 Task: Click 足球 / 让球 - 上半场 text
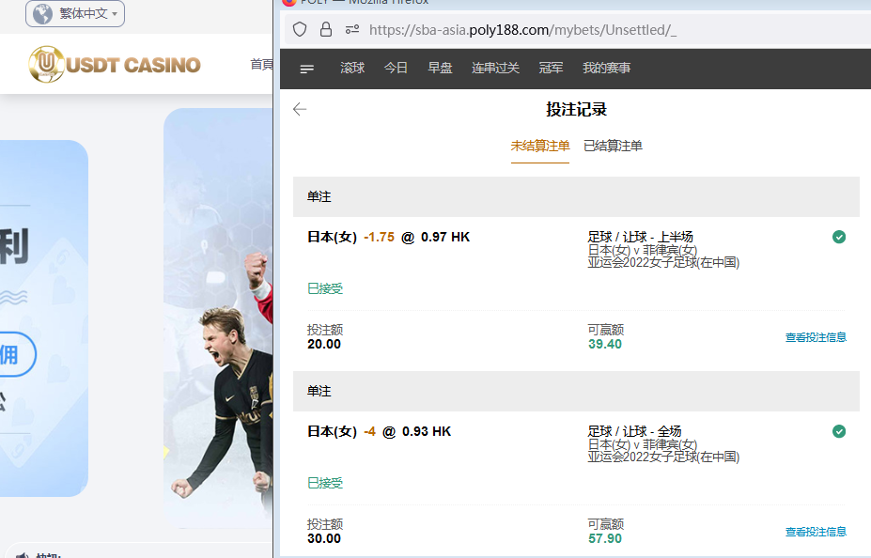(640, 237)
